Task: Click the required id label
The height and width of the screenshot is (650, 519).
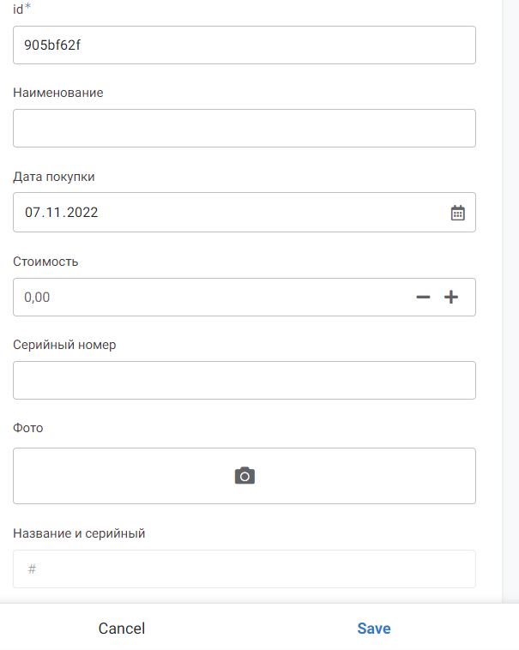Action: [x=21, y=9]
